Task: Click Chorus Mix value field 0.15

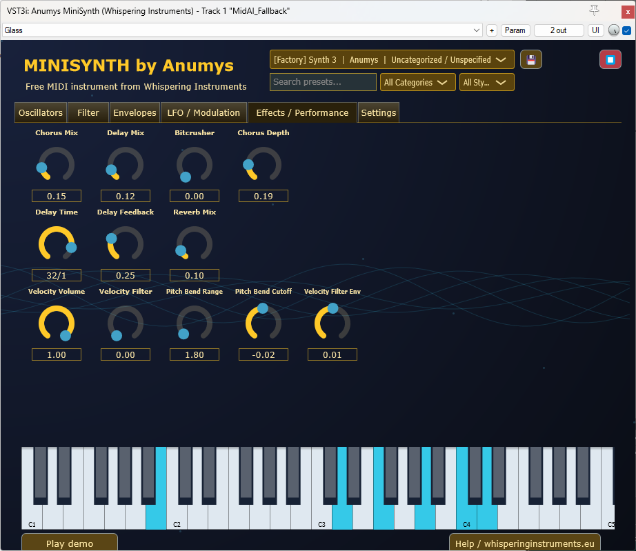Action: click(57, 196)
